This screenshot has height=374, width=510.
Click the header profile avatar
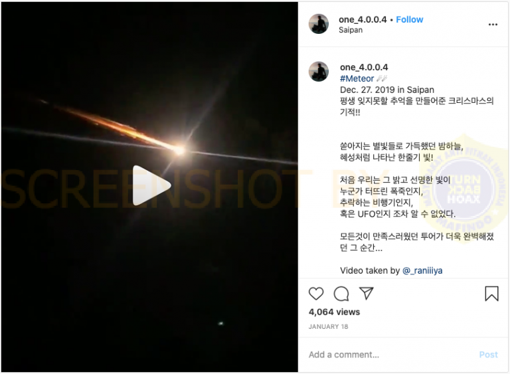[319, 24]
